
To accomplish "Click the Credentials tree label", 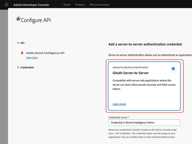I will [27, 67].
